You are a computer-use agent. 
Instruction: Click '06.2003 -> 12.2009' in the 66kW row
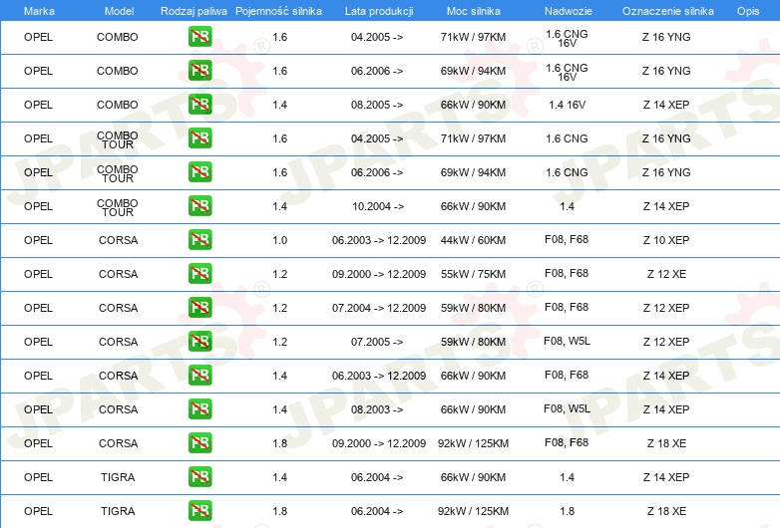coord(379,376)
